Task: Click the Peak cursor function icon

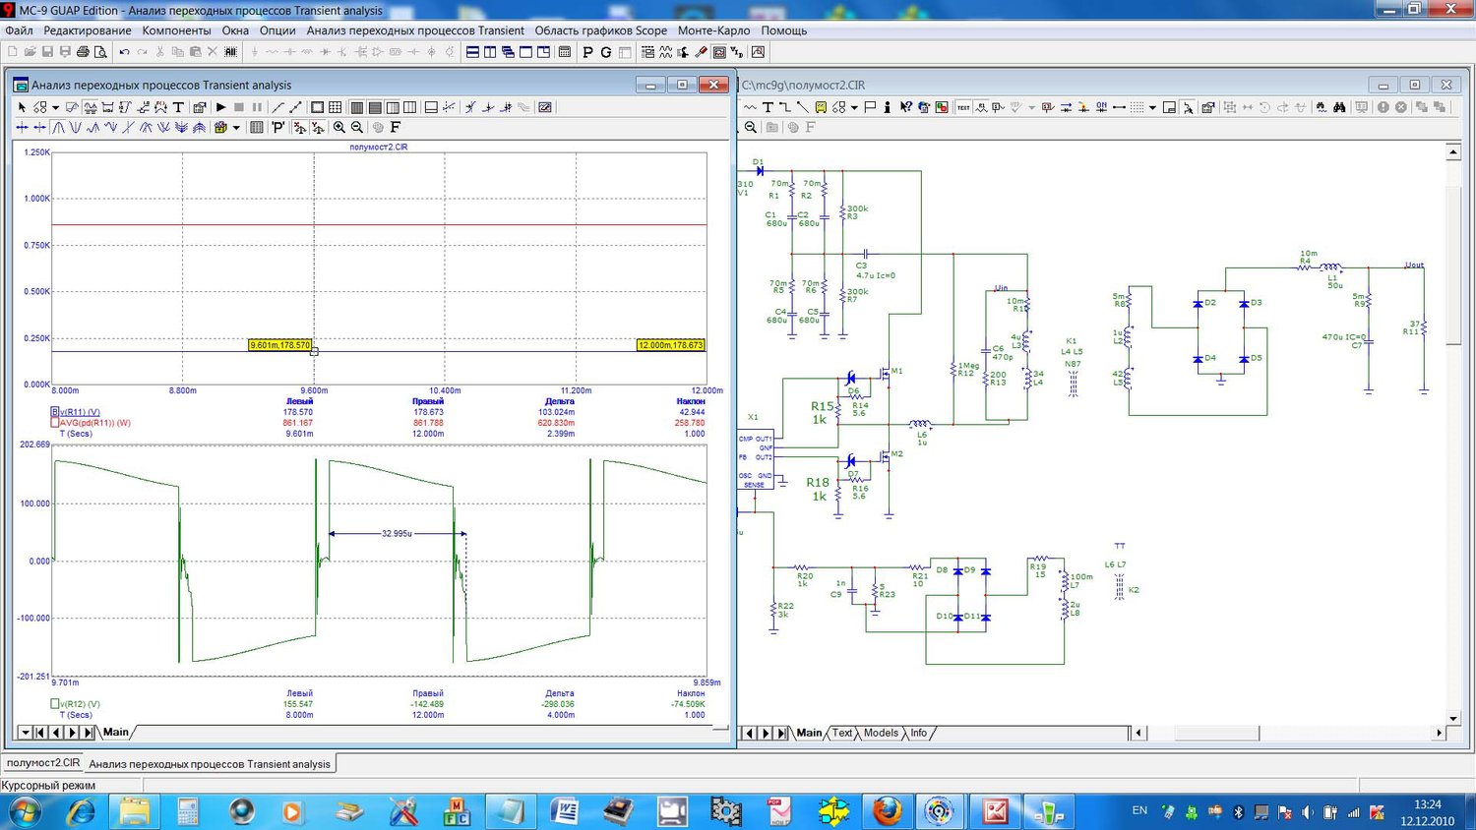Action: click(58, 127)
